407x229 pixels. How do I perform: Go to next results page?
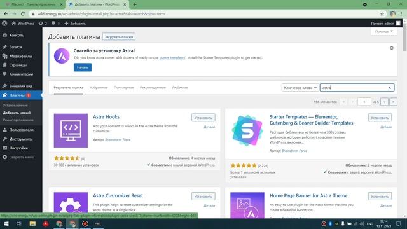coord(384,102)
